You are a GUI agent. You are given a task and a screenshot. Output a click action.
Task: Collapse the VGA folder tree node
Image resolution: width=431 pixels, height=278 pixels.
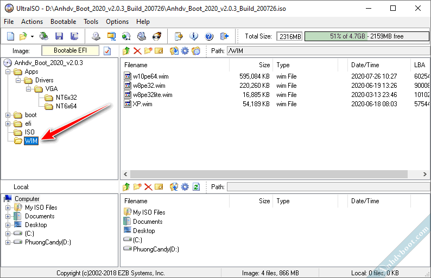[29, 89]
